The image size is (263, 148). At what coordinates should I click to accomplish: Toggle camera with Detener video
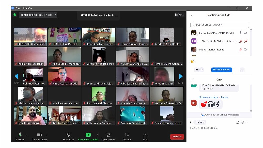coord(39,135)
